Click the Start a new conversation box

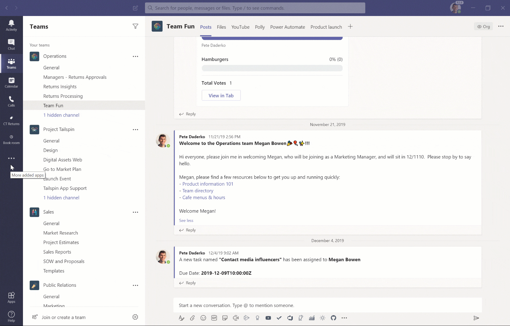click(x=328, y=305)
